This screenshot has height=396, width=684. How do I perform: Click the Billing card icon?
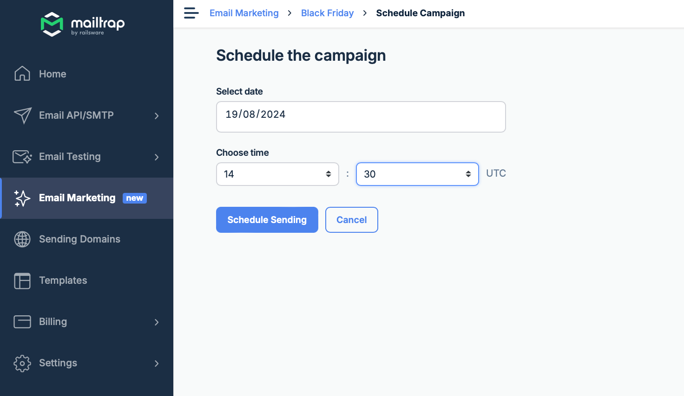click(x=22, y=322)
